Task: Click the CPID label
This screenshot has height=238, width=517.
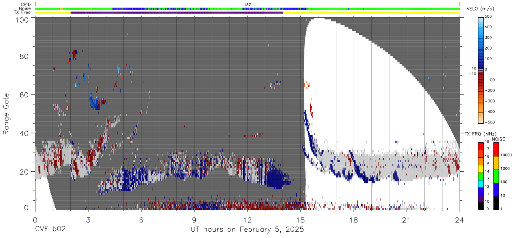Action: point(26,4)
